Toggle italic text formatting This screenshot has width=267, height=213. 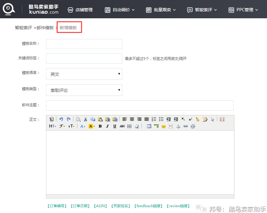pos(107,126)
